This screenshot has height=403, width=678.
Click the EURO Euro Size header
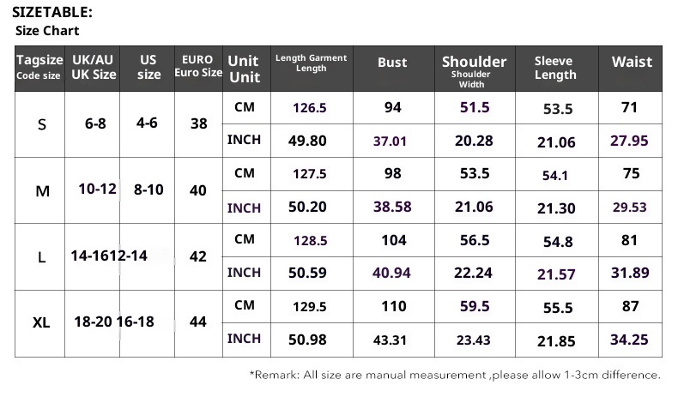(x=198, y=67)
